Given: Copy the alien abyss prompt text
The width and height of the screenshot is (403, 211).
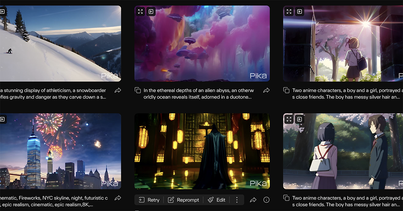Looking at the screenshot, I should 137,90.
